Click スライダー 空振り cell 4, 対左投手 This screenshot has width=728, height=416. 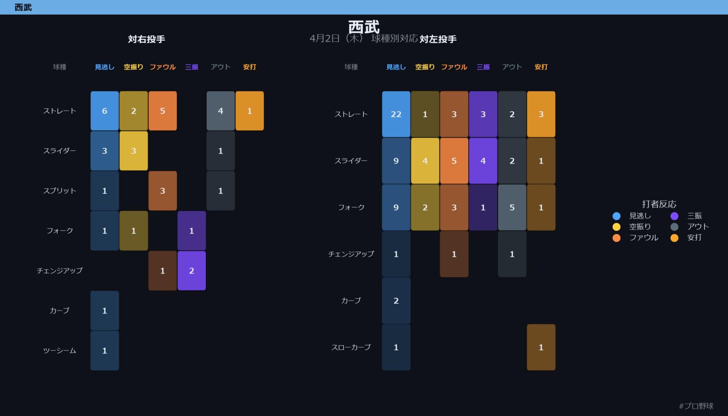pos(425,161)
